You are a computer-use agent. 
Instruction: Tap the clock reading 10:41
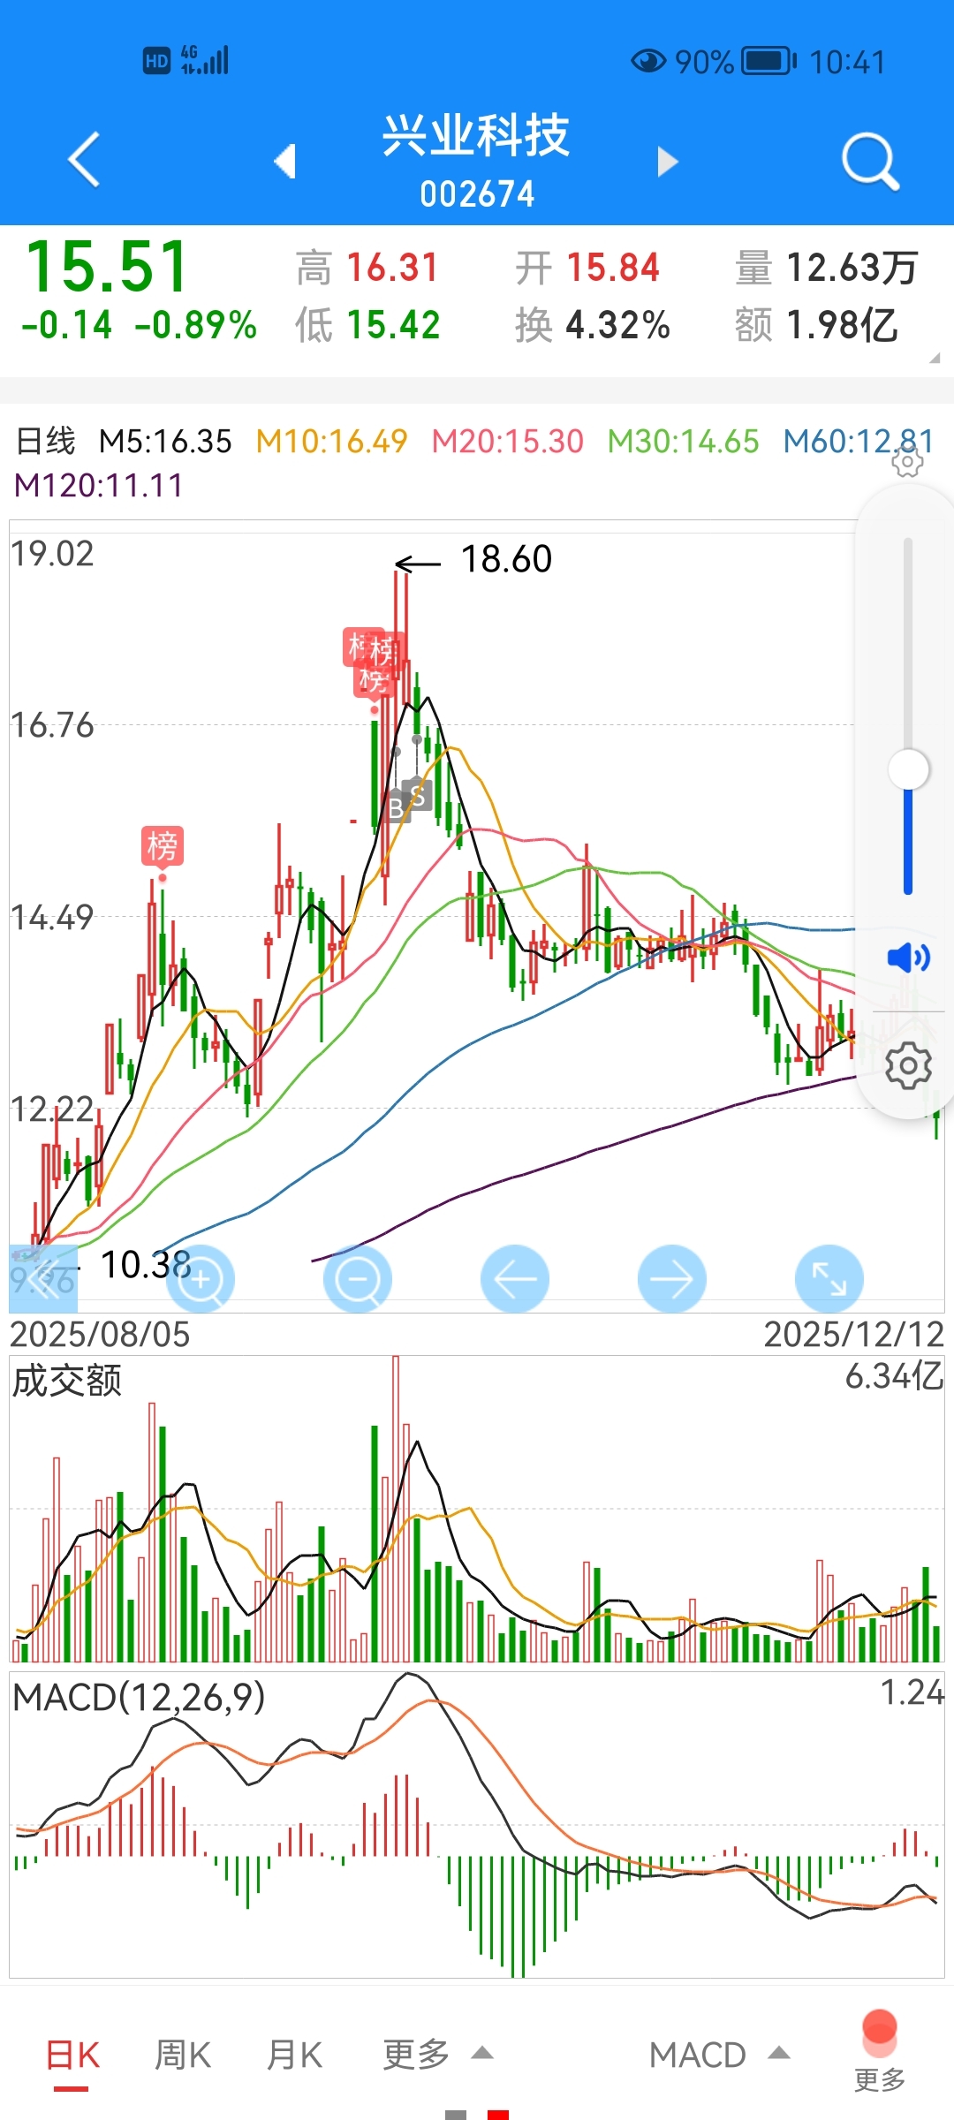pyautogui.click(x=847, y=62)
